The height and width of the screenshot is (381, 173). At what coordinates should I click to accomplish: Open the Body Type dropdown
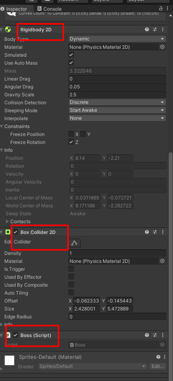tap(117, 39)
